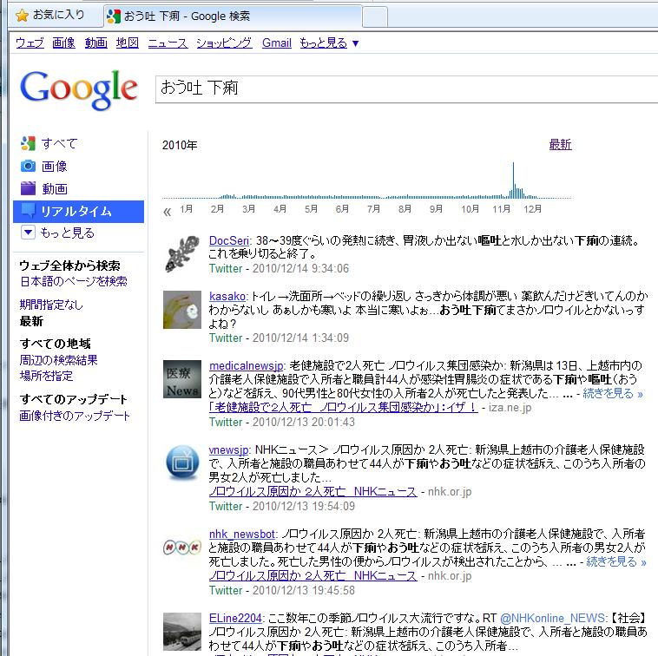The image size is (658, 656).
Task: Select 12月 on the timeline
Action: click(x=532, y=209)
